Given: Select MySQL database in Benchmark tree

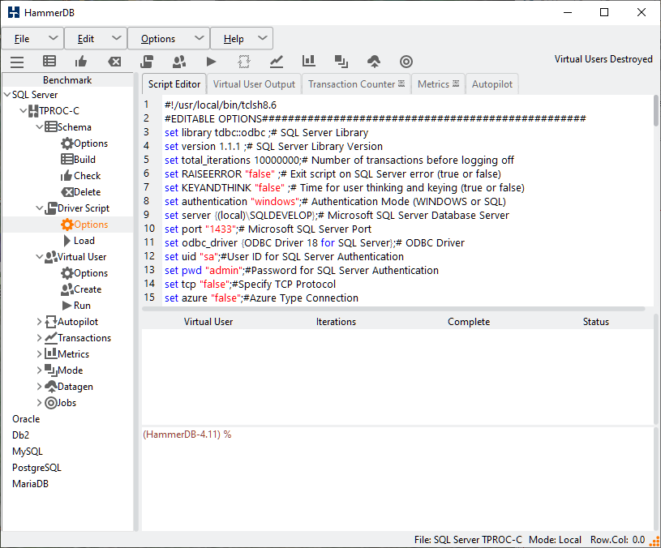Looking at the screenshot, I should click(28, 452).
